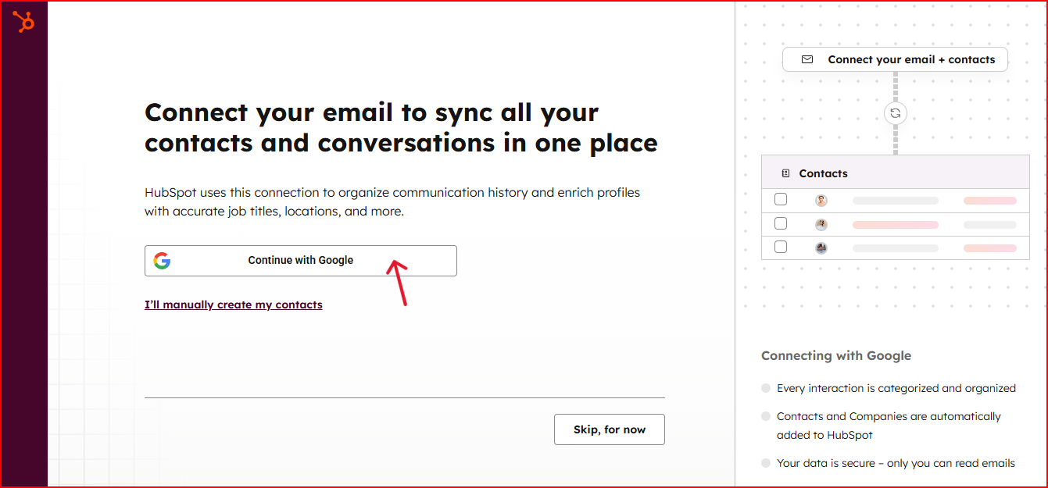Click the Skip, for now button
Viewport: 1048px width, 488px height.
point(609,429)
